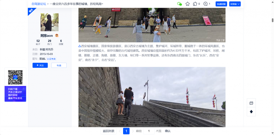Click the back-to-top arrow icon

coord(251,112)
